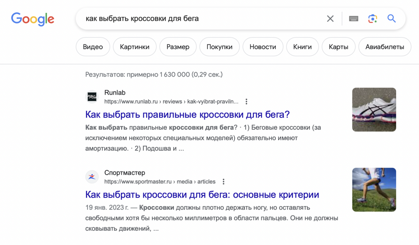419x245 pixels.
Task: Go to the Карты filter tab
Action: point(338,47)
